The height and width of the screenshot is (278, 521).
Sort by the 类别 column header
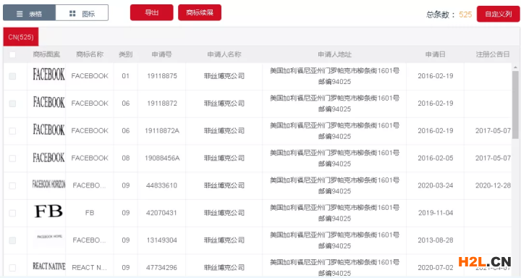point(126,54)
